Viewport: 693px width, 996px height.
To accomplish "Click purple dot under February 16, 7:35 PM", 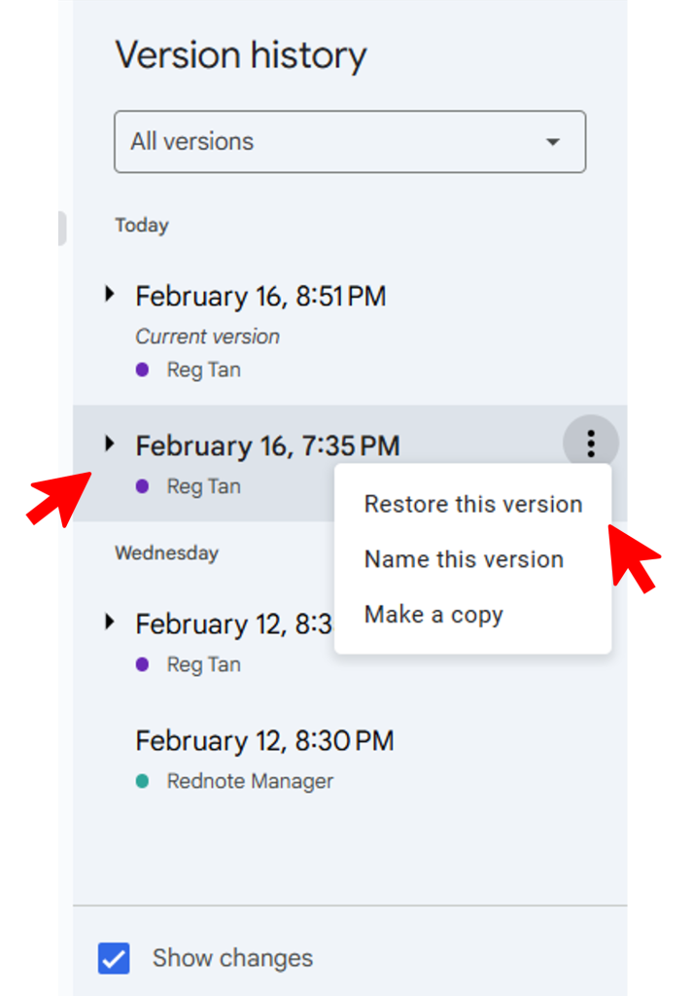I will click(143, 486).
